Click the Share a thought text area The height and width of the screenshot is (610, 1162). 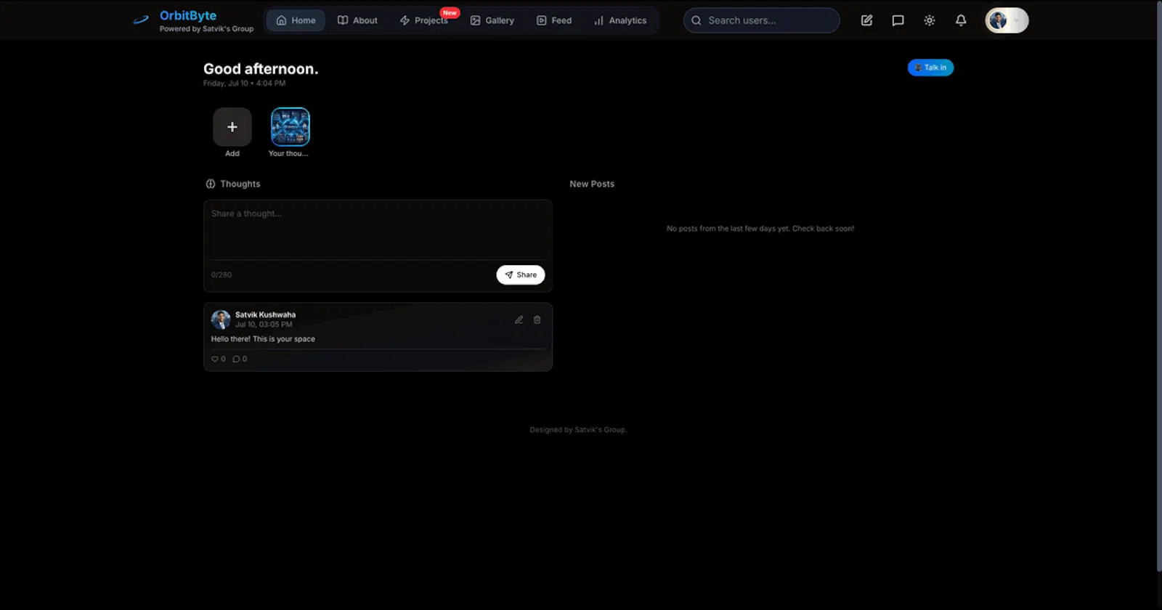tap(378, 229)
